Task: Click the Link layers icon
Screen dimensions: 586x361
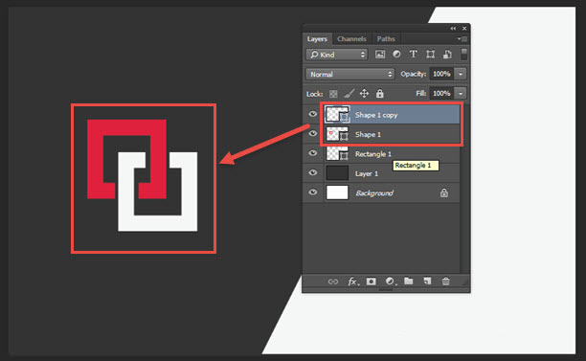Action: click(x=333, y=282)
